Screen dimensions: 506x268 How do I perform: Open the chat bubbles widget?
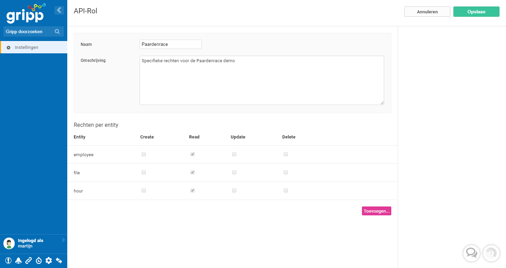[472, 253]
